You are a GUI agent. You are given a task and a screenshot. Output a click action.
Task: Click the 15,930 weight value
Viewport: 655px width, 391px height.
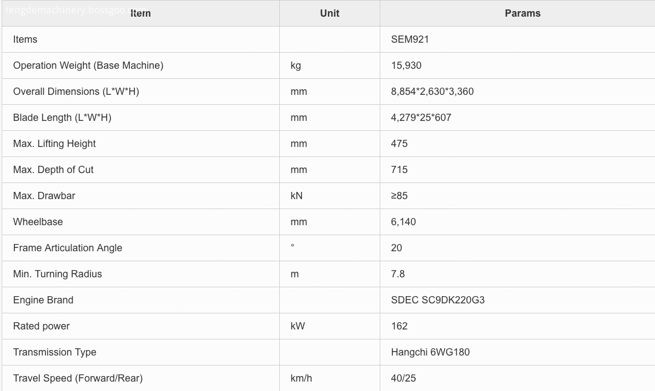pyautogui.click(x=406, y=65)
